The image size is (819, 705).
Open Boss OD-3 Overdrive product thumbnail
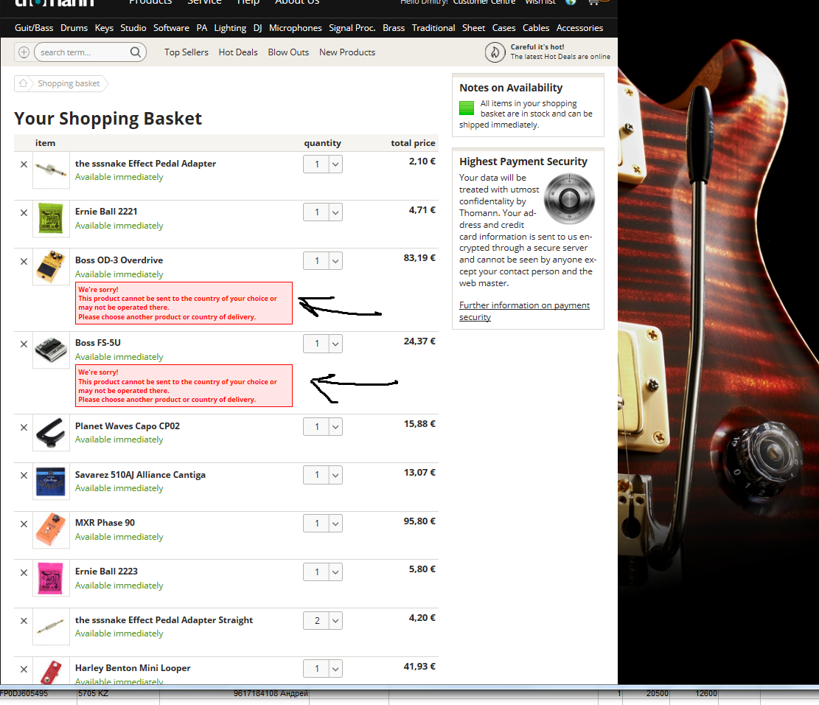51,266
